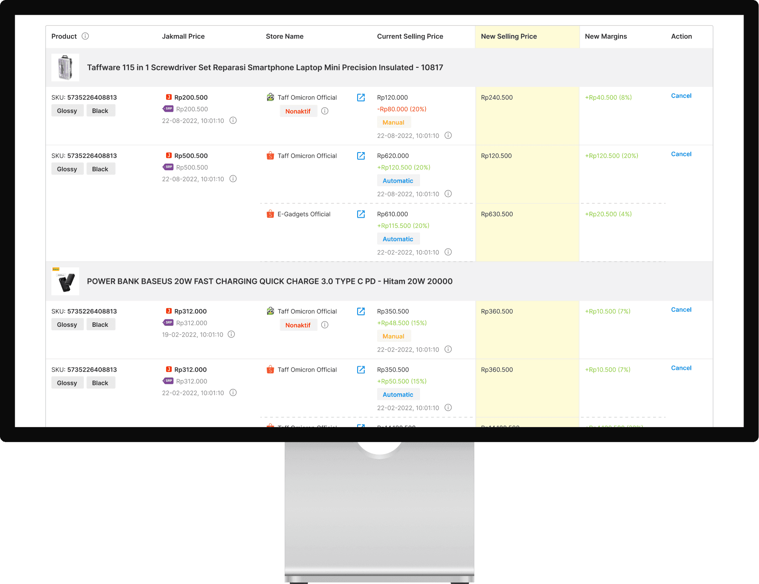The width and height of the screenshot is (759, 584).
Task: Click the date info icon under the +Rp48.500 Manual badge
Action: pos(448,349)
